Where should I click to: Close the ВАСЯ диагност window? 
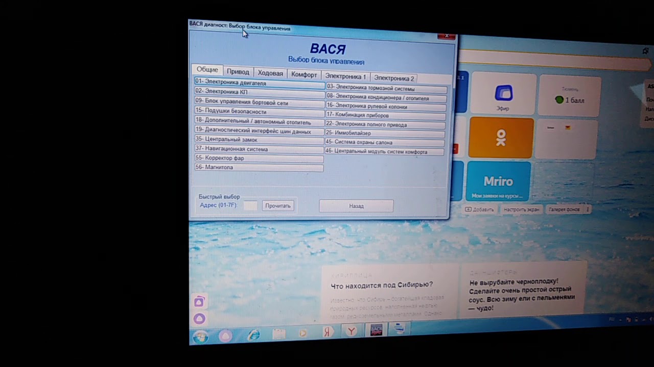pyautogui.click(x=447, y=36)
